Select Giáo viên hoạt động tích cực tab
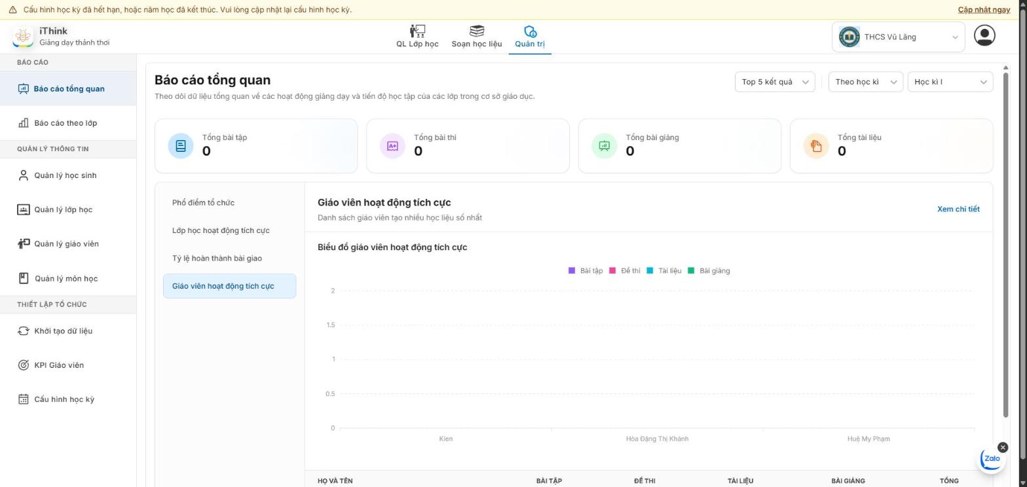 click(229, 286)
